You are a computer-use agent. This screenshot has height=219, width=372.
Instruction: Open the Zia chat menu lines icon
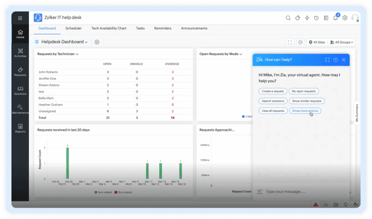(260, 192)
